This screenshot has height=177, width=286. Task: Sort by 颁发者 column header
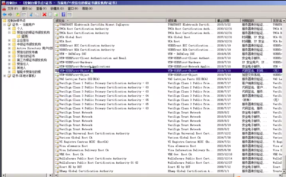point(191,21)
